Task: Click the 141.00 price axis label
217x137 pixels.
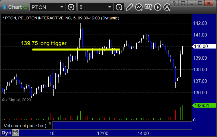Action: tap(200, 35)
